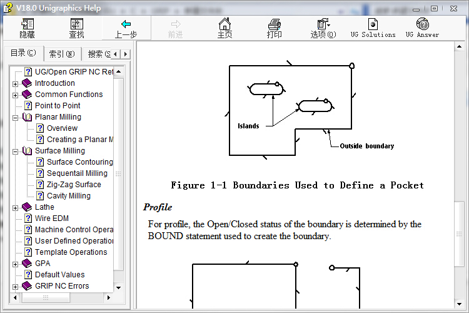Switch to the 搜索 (Search) tab
Image resolution: width=469 pixels, height=313 pixels.
97,54
